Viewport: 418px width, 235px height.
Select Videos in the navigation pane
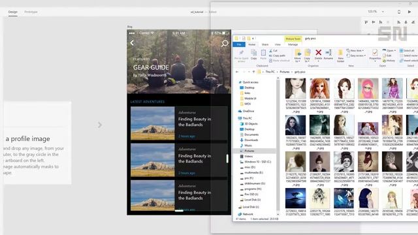pos(247,156)
